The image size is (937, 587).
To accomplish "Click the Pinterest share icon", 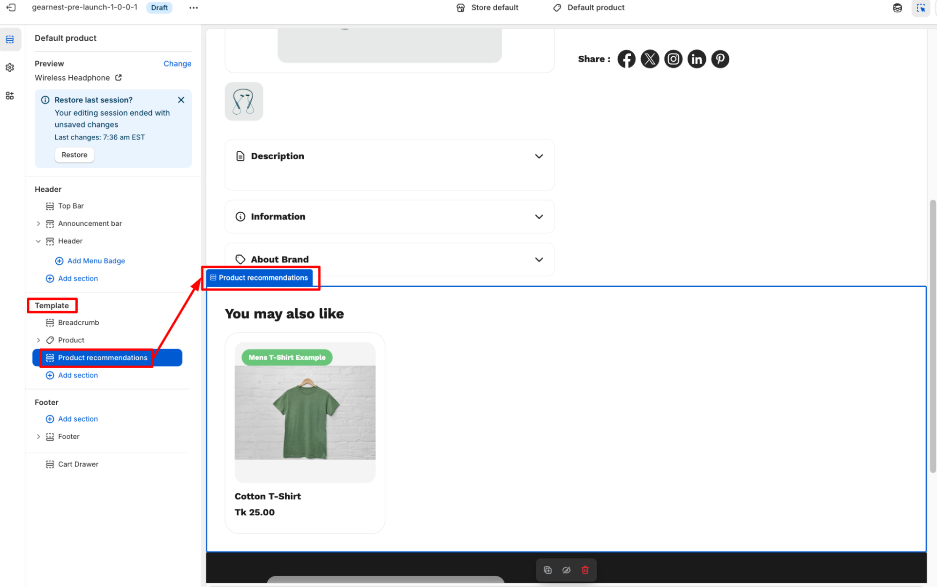I will coord(720,59).
